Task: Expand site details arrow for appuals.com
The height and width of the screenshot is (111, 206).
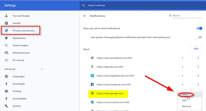Action: point(182,67)
